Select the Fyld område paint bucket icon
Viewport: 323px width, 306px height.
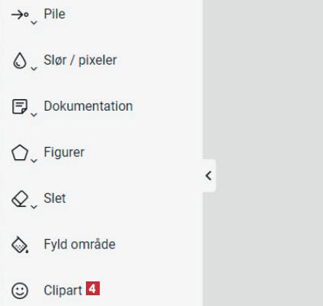20,244
